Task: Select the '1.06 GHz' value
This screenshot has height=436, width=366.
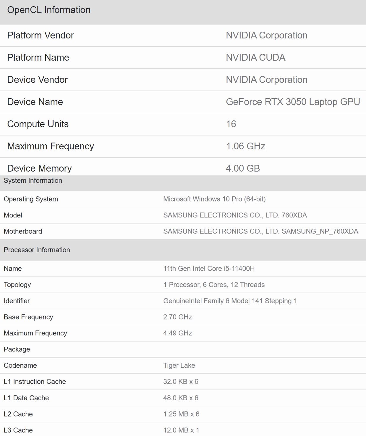Action: click(x=246, y=146)
